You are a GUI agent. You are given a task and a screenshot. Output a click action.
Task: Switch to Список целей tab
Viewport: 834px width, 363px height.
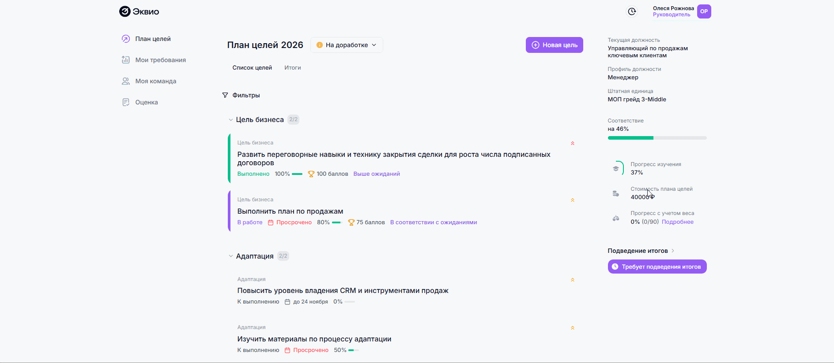[x=252, y=68]
